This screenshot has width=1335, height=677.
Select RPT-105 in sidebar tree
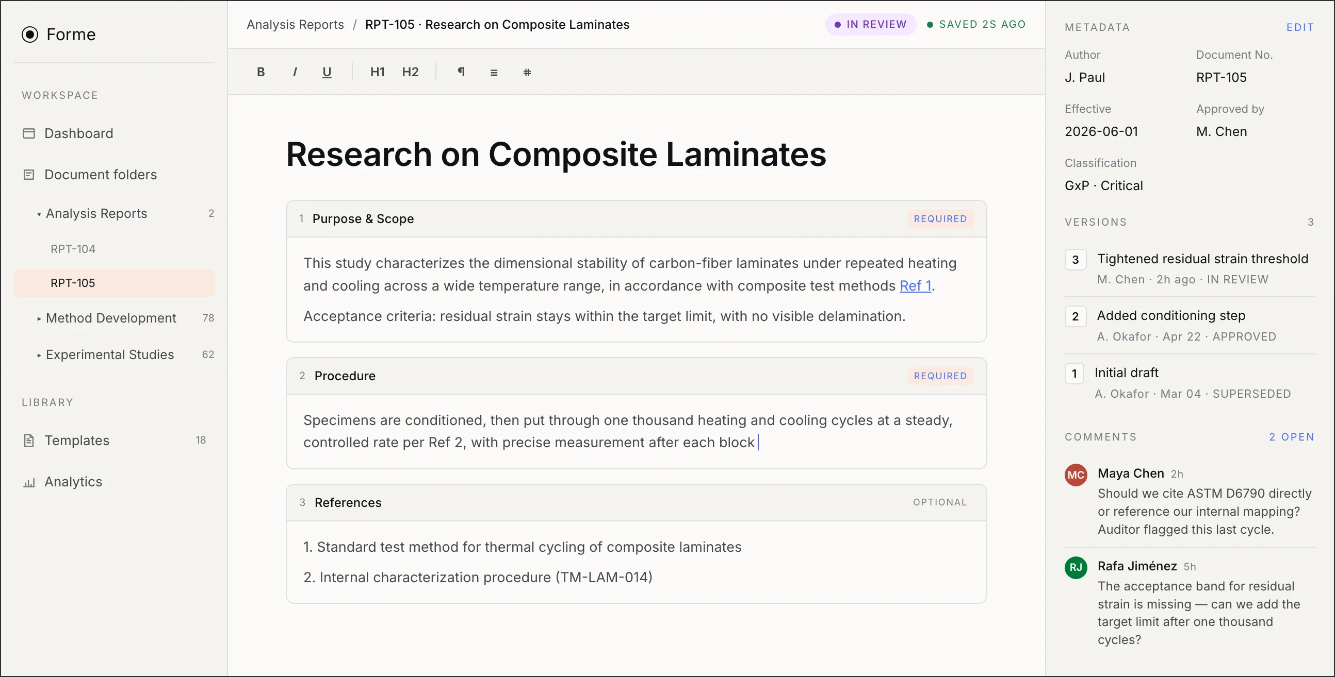pyautogui.click(x=114, y=283)
